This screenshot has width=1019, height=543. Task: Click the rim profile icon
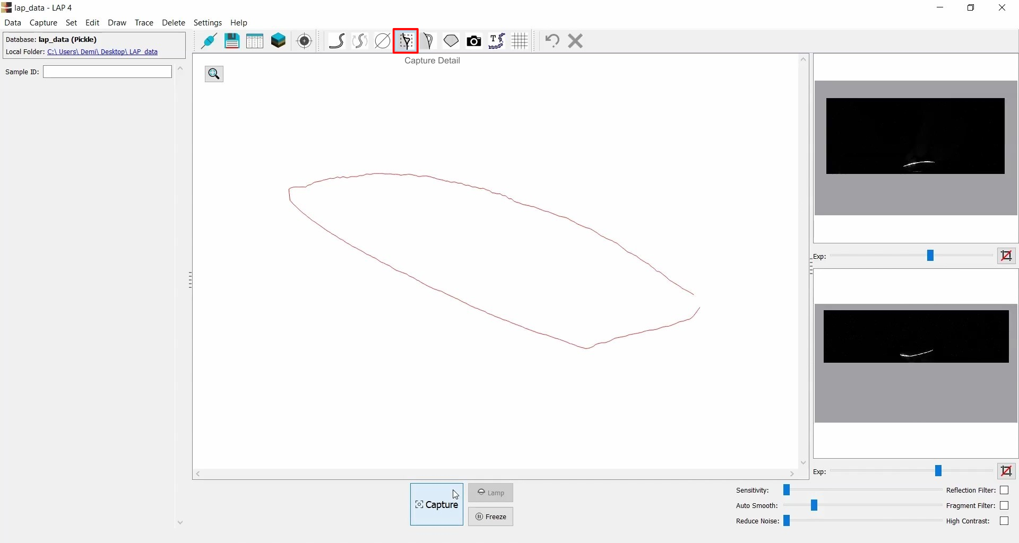(429, 41)
